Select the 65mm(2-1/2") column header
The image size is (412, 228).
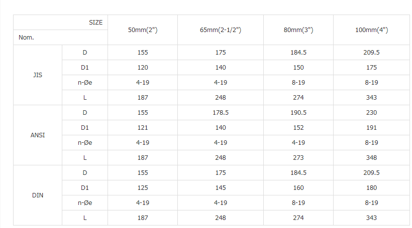(221, 30)
